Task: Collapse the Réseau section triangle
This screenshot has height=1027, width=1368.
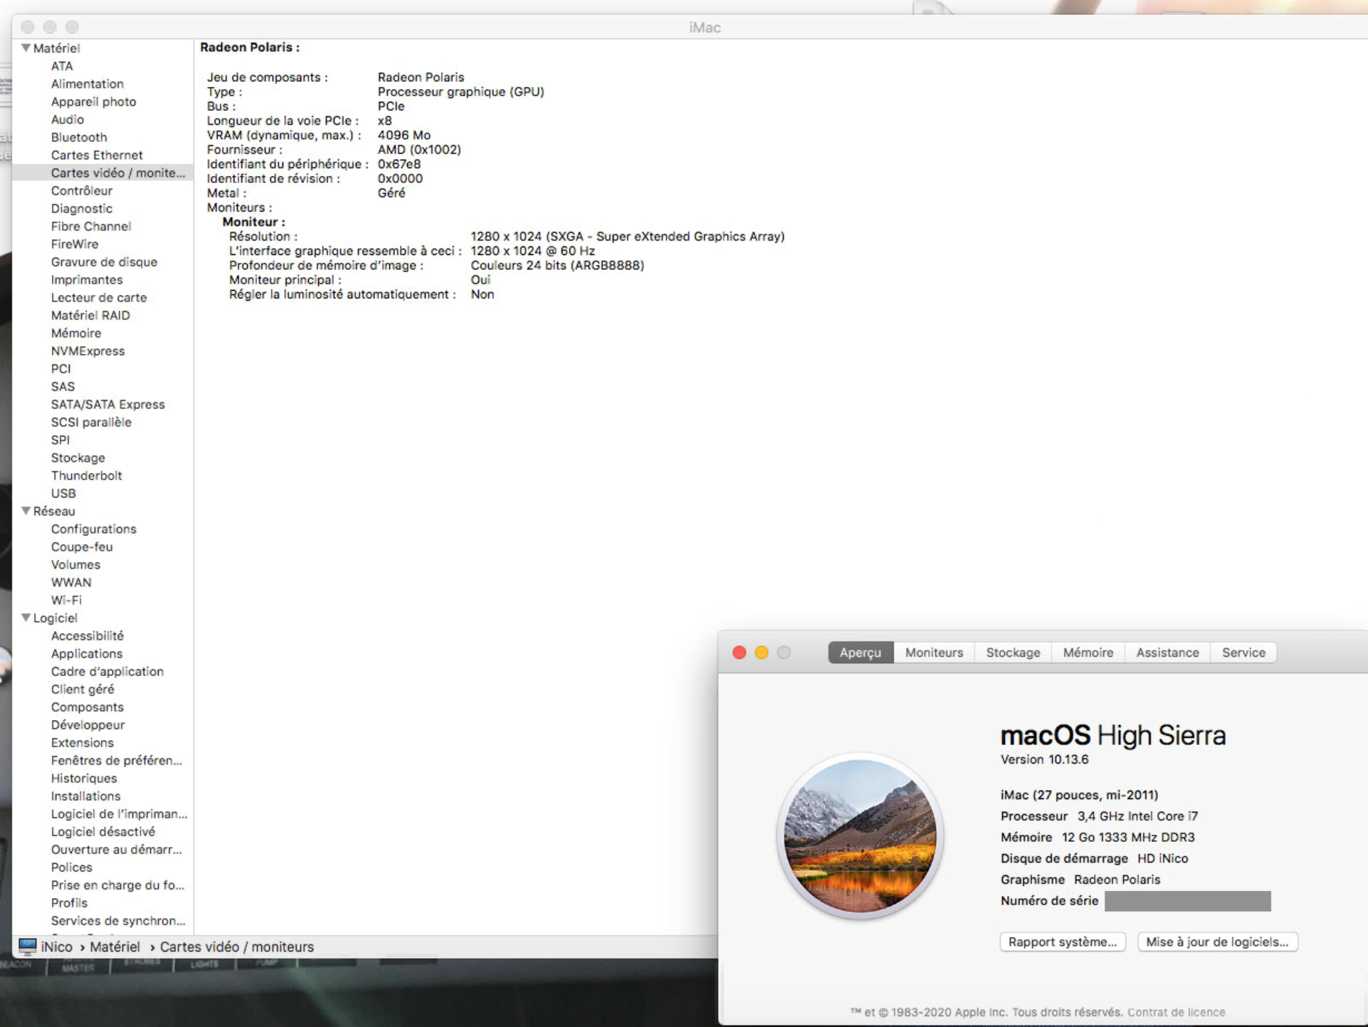Action: [26, 511]
